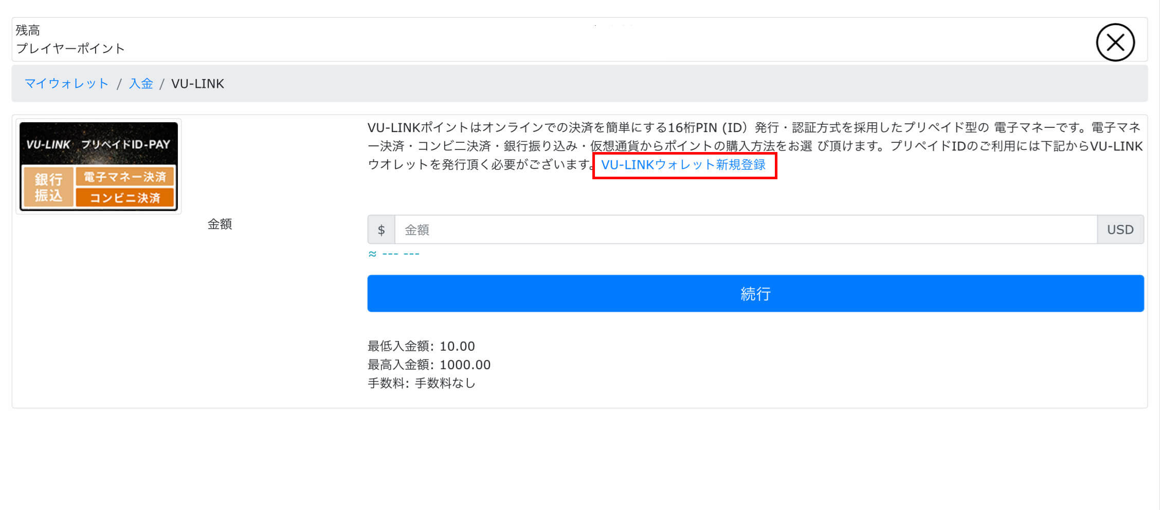
Task: Click the 最高入金額: 1000.00 text
Action: 429,365
